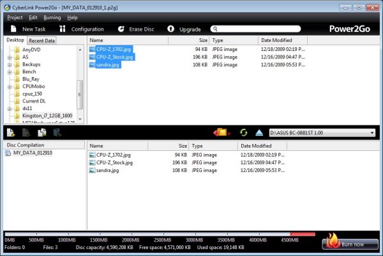Open the Help menu
383x256 pixels.
[x=72, y=18]
